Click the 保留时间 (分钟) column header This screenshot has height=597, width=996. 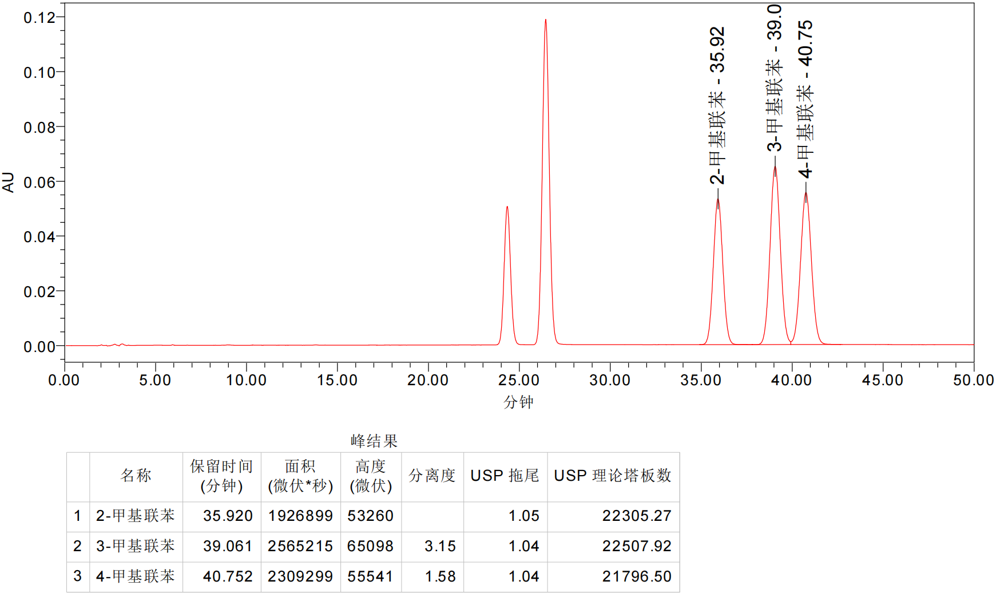point(221,476)
